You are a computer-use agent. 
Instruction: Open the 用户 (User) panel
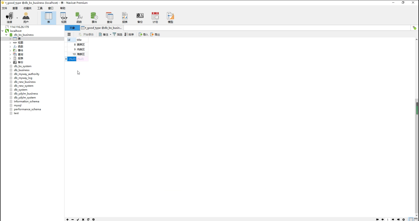(26, 18)
